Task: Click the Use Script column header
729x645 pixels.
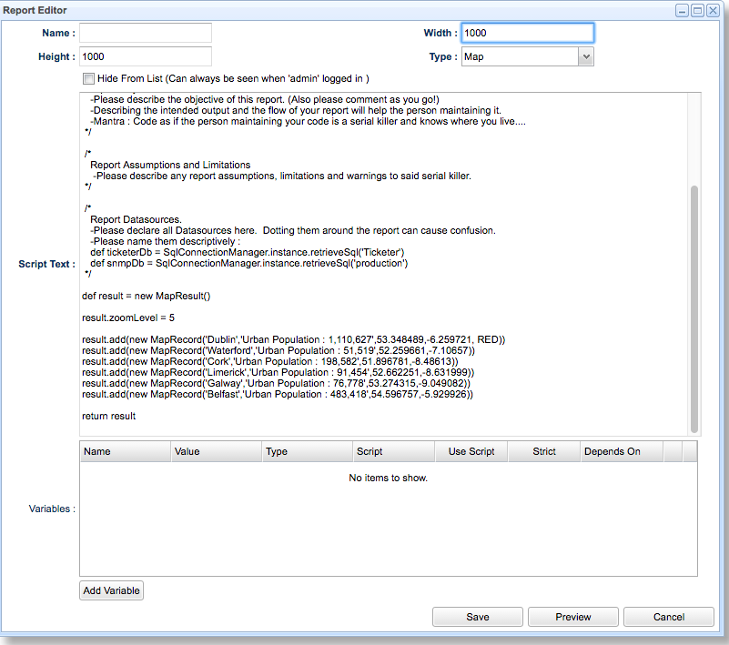Action: (471, 451)
